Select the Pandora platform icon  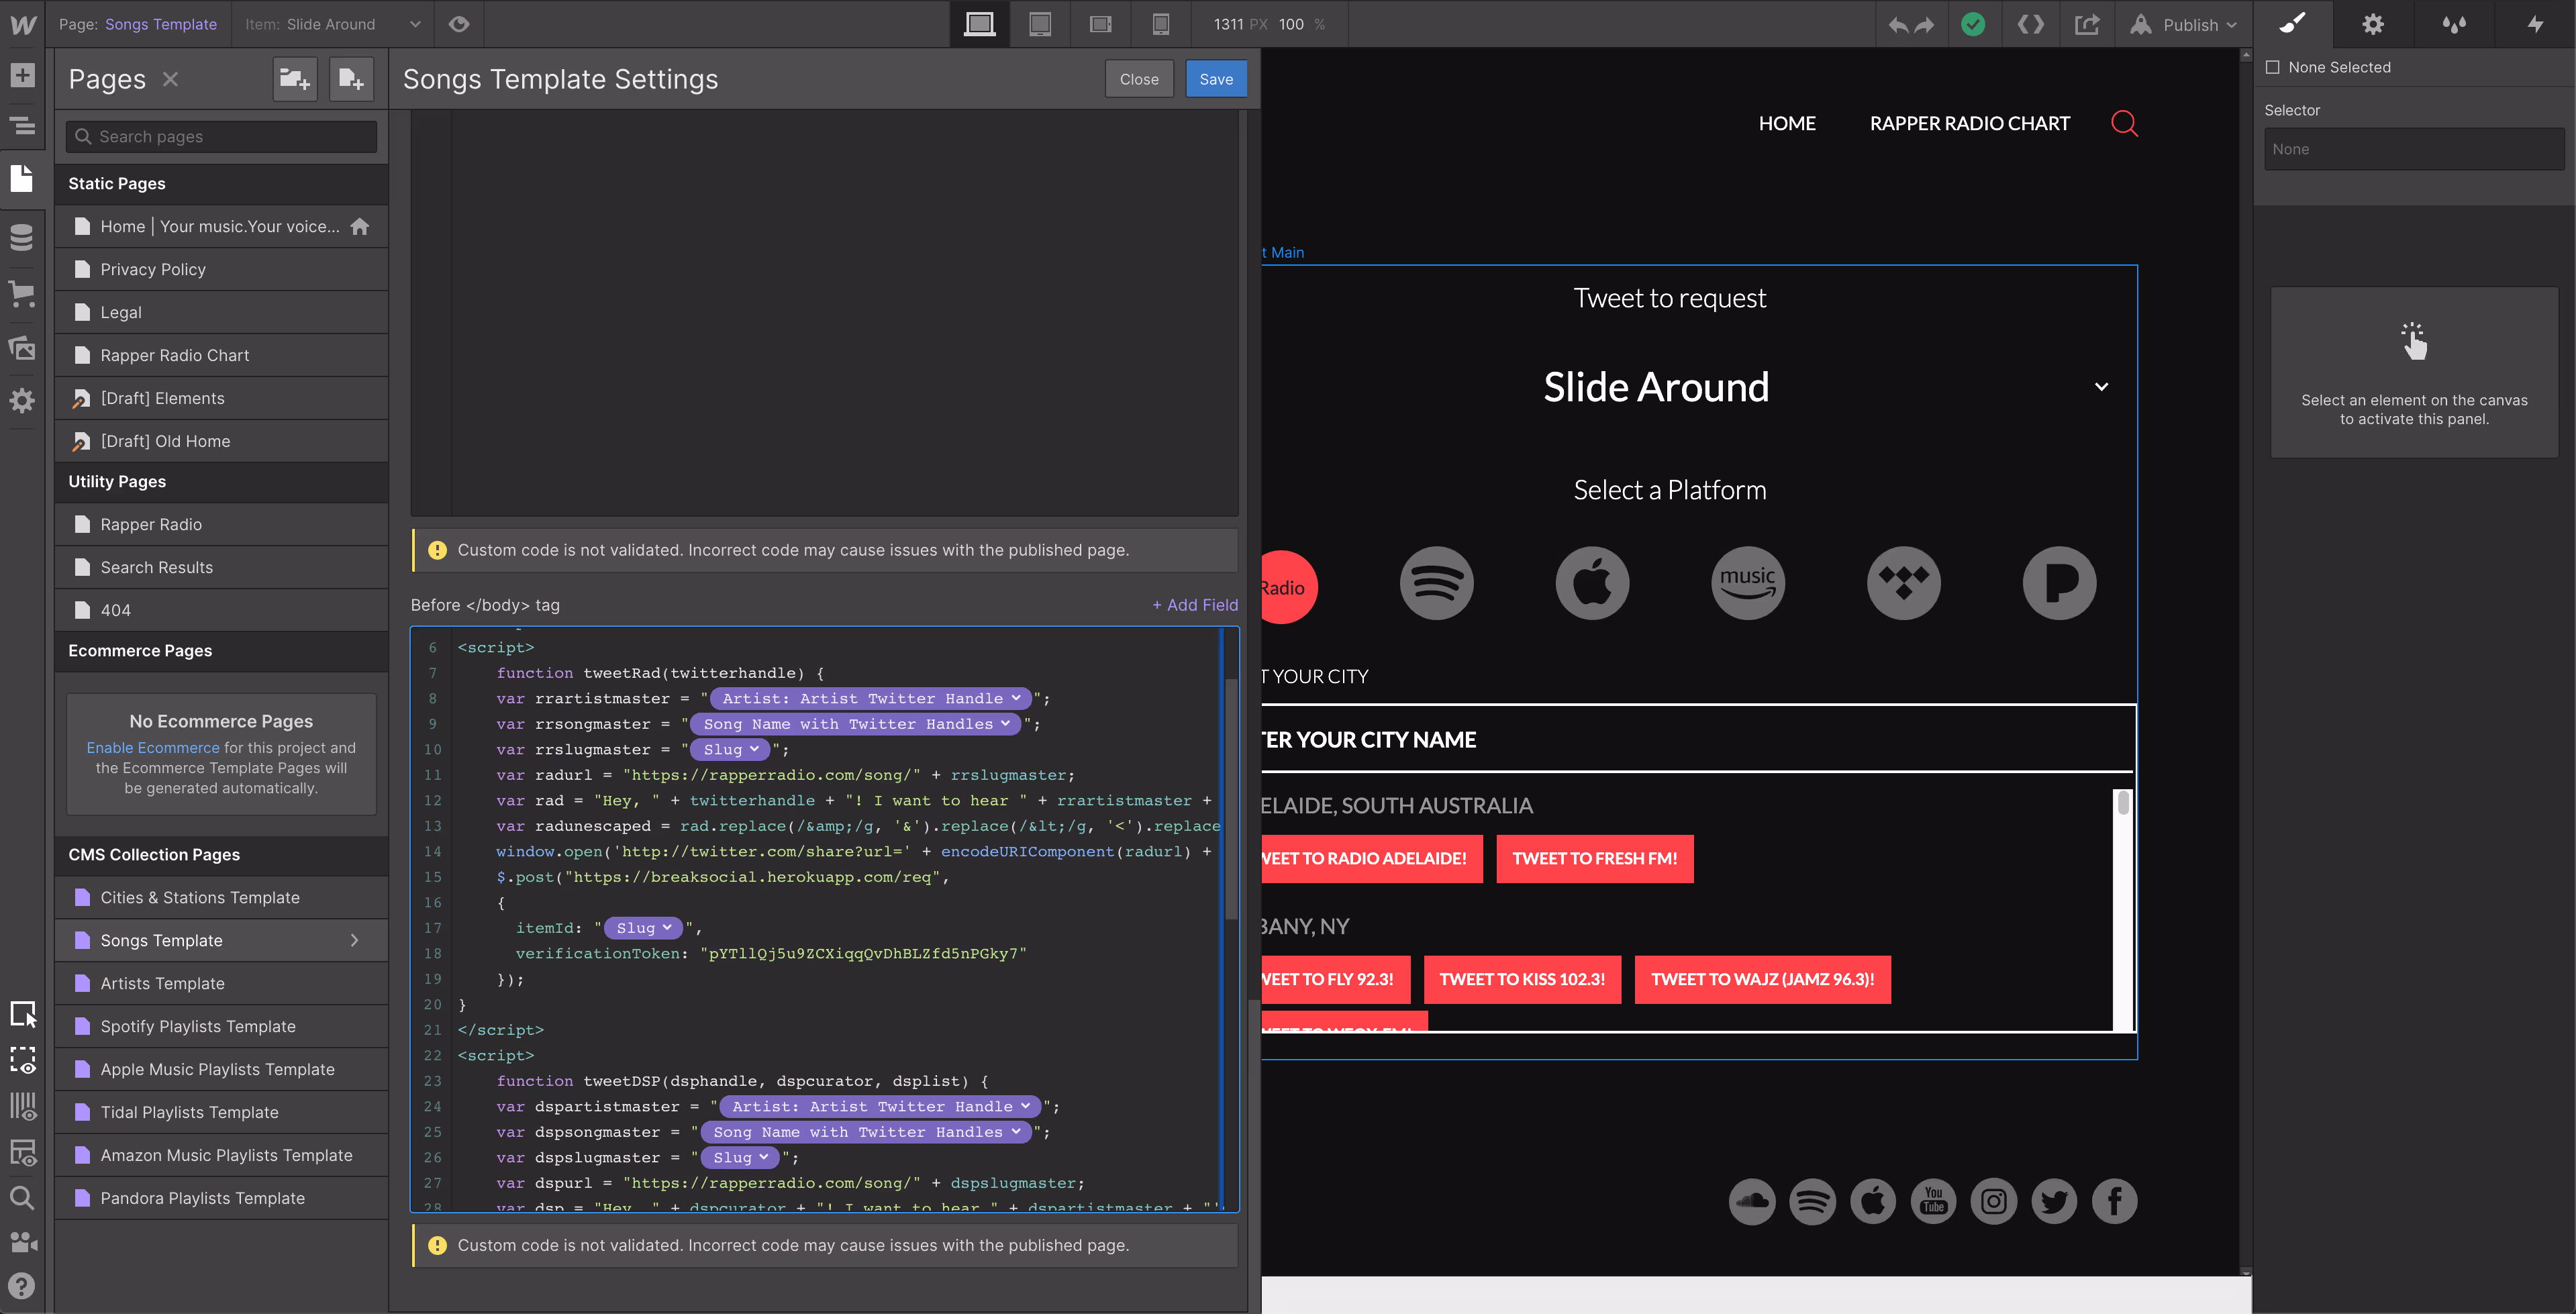click(x=2060, y=583)
